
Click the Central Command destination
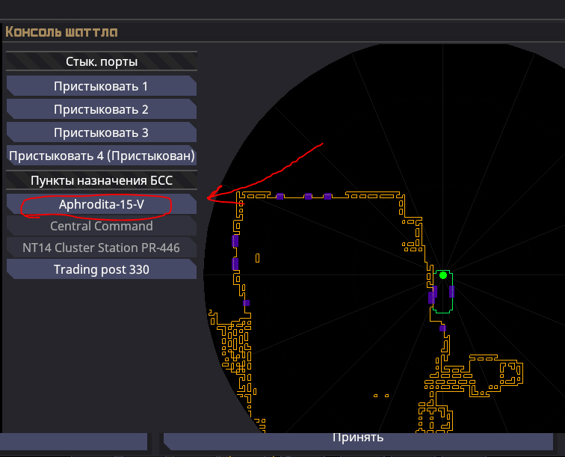101,226
